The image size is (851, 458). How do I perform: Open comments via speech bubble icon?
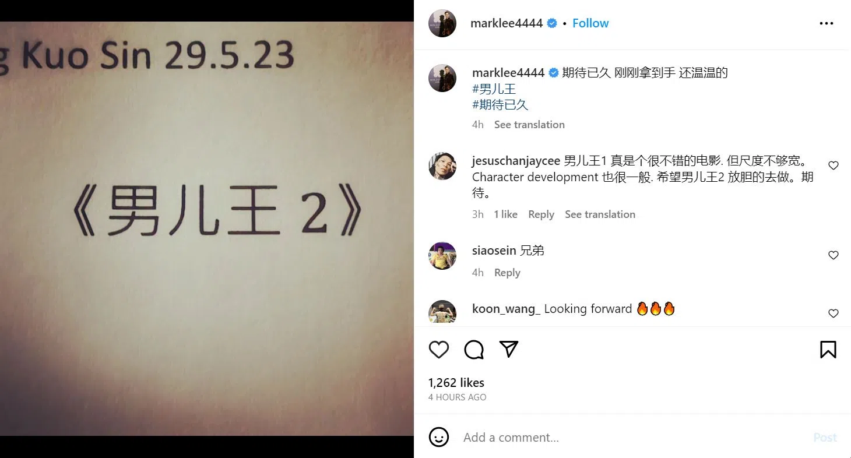pos(474,350)
